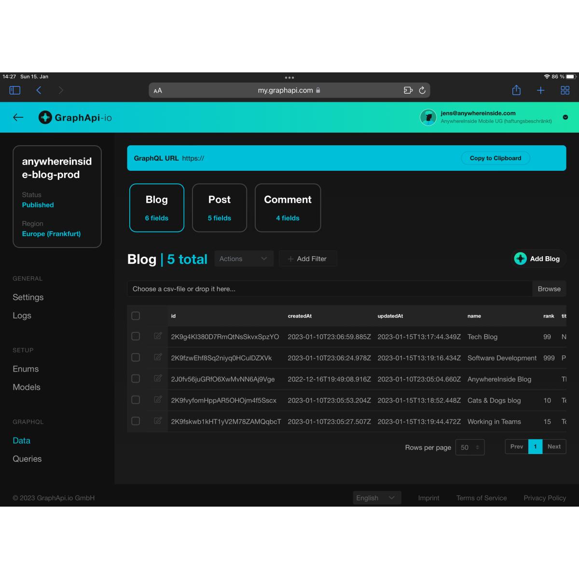The image size is (579, 579).
Task: Click the Tech Blog name cell
Action: point(482,337)
